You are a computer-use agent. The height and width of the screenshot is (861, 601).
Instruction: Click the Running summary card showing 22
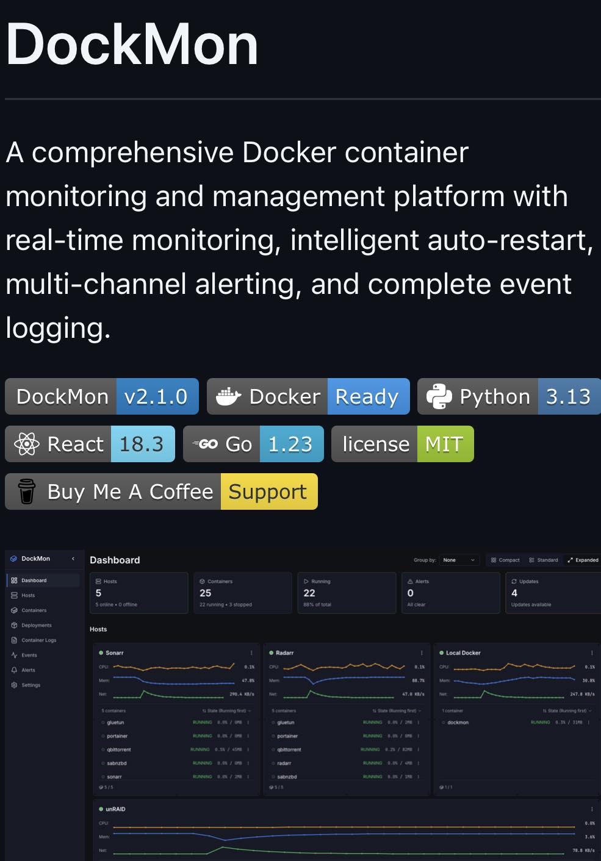(x=347, y=593)
